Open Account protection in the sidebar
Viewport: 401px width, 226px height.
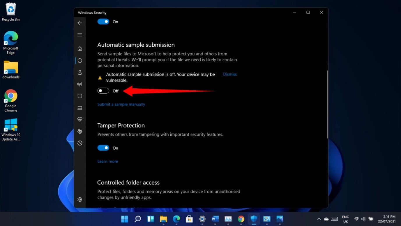coord(80,72)
